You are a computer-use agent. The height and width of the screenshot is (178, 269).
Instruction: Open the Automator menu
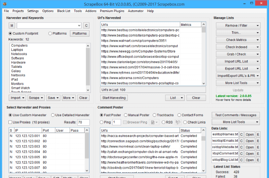pyautogui.click(x=136, y=11)
